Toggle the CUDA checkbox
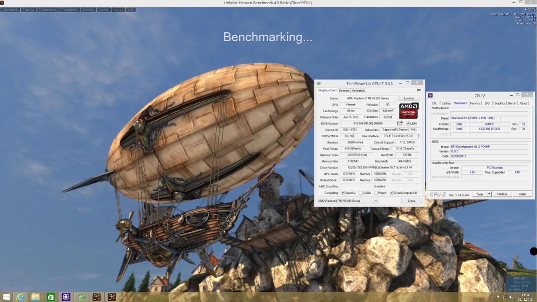 [360, 193]
